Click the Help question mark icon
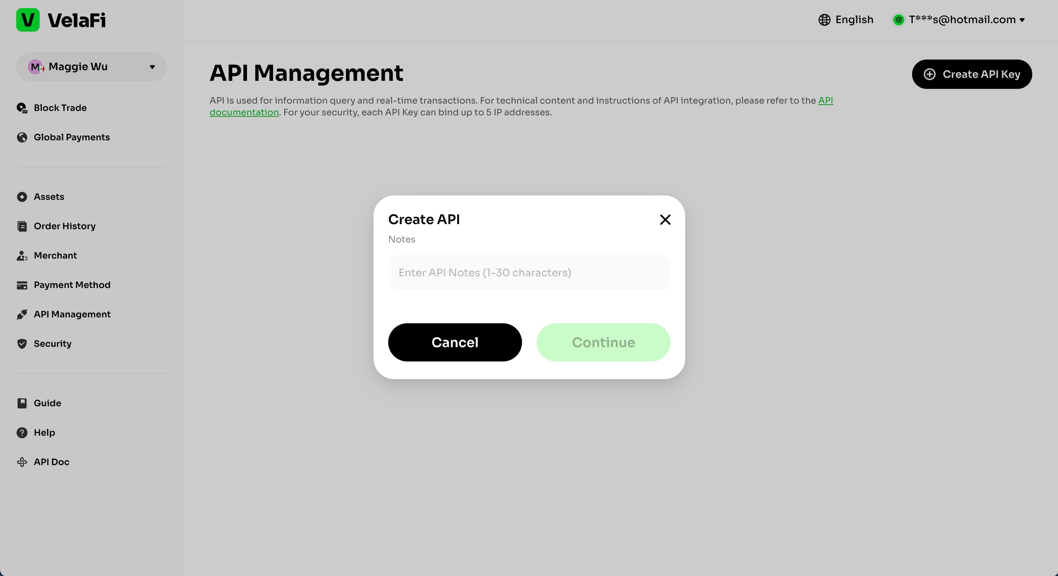This screenshot has height=576, width=1058. (x=22, y=433)
